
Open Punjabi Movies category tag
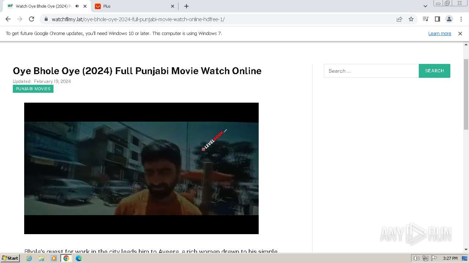33,89
